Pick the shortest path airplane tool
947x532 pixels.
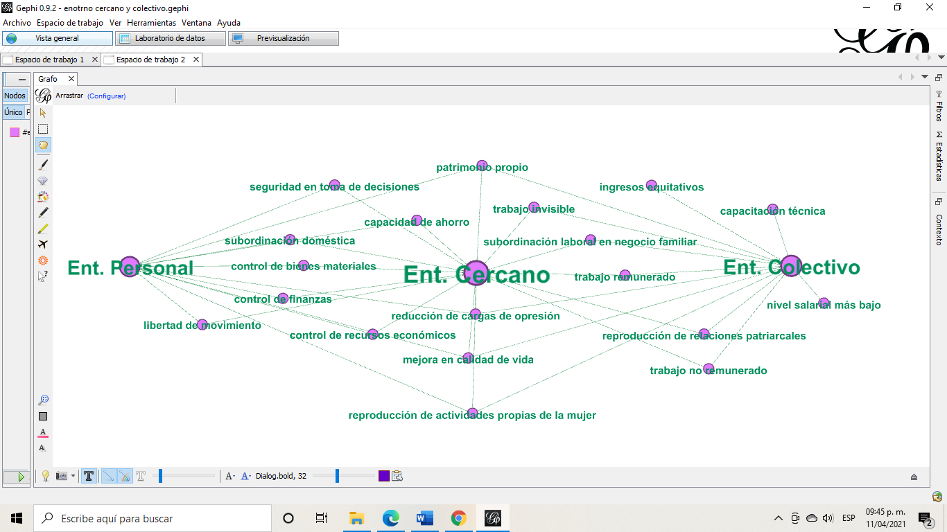(x=43, y=245)
